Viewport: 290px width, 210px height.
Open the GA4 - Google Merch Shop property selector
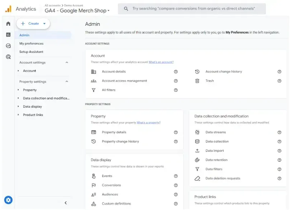[x=77, y=10]
